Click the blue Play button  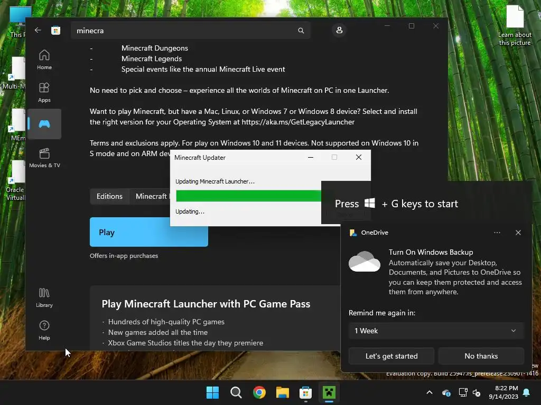coord(148,232)
